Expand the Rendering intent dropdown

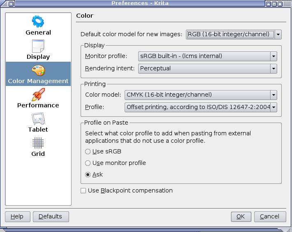click(273, 68)
